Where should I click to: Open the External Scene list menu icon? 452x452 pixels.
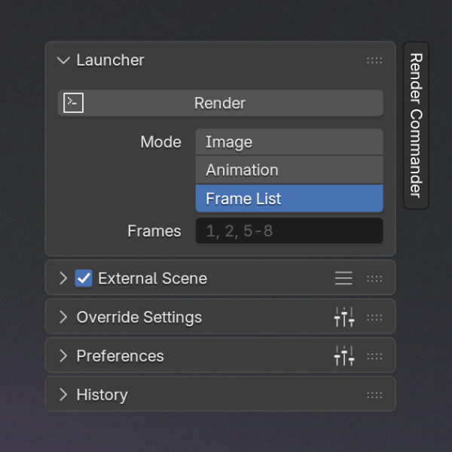pos(344,278)
